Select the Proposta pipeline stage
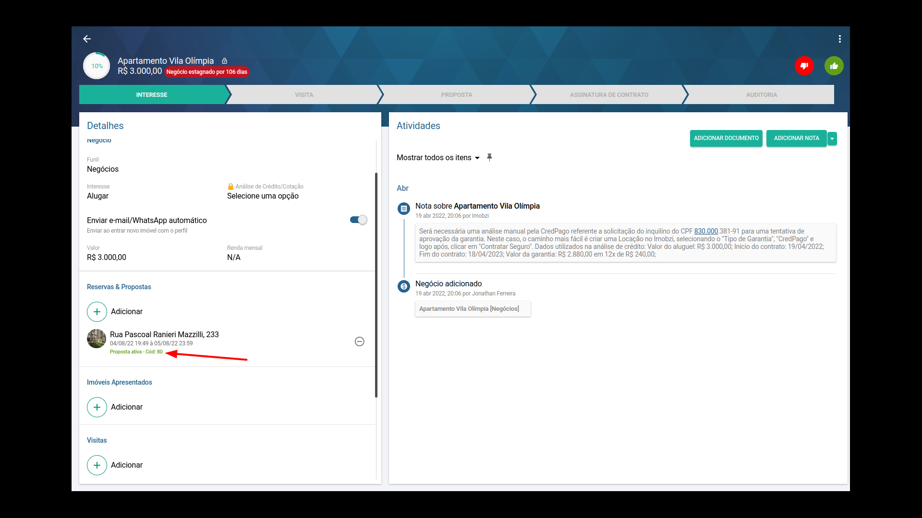The height and width of the screenshot is (518, 922). coord(456,94)
